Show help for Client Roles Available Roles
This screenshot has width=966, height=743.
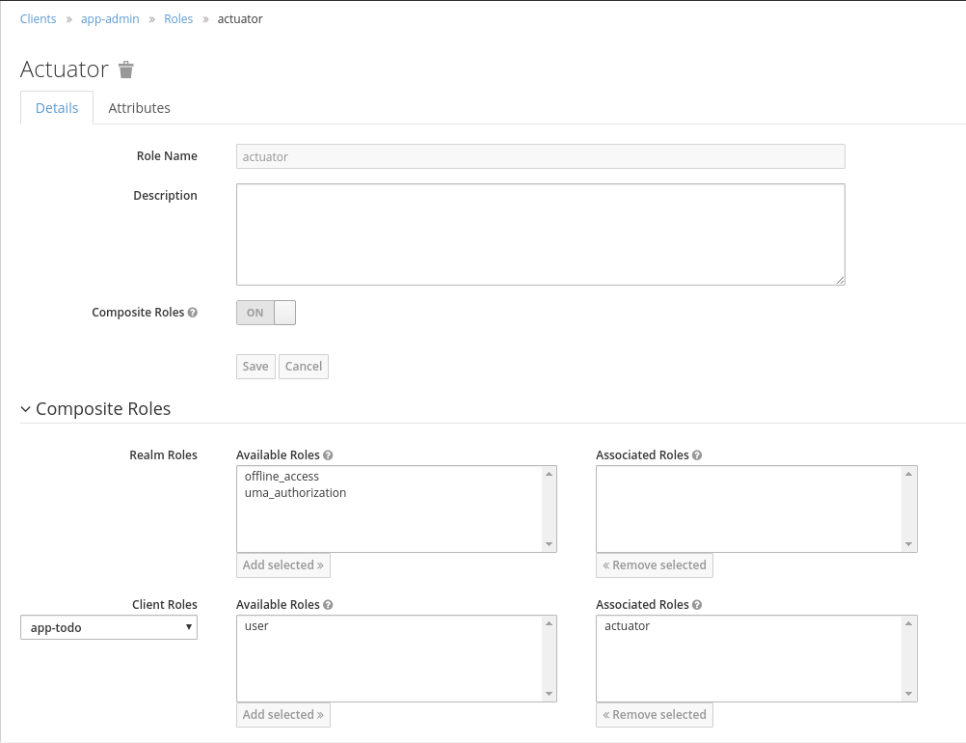pos(328,605)
